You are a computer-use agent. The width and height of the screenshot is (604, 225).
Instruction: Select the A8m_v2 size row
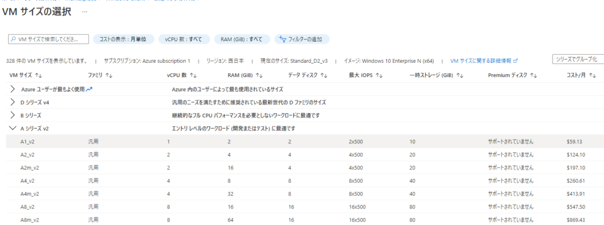coord(305,219)
